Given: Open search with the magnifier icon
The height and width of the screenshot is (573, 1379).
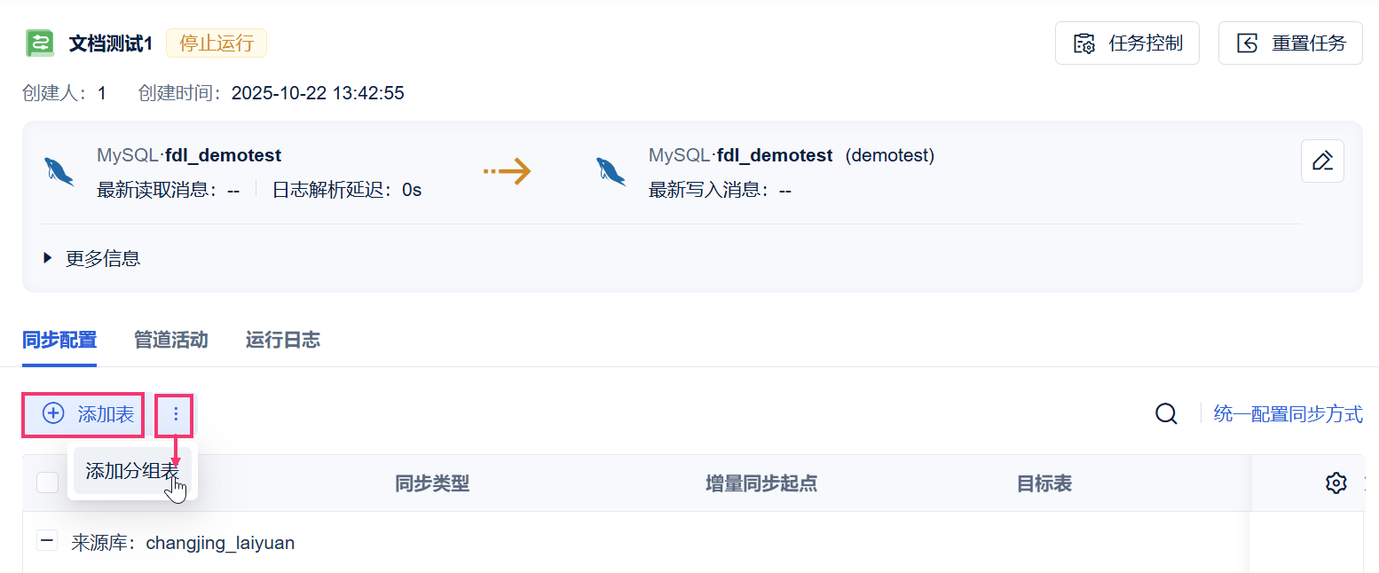Looking at the screenshot, I should 1166,413.
